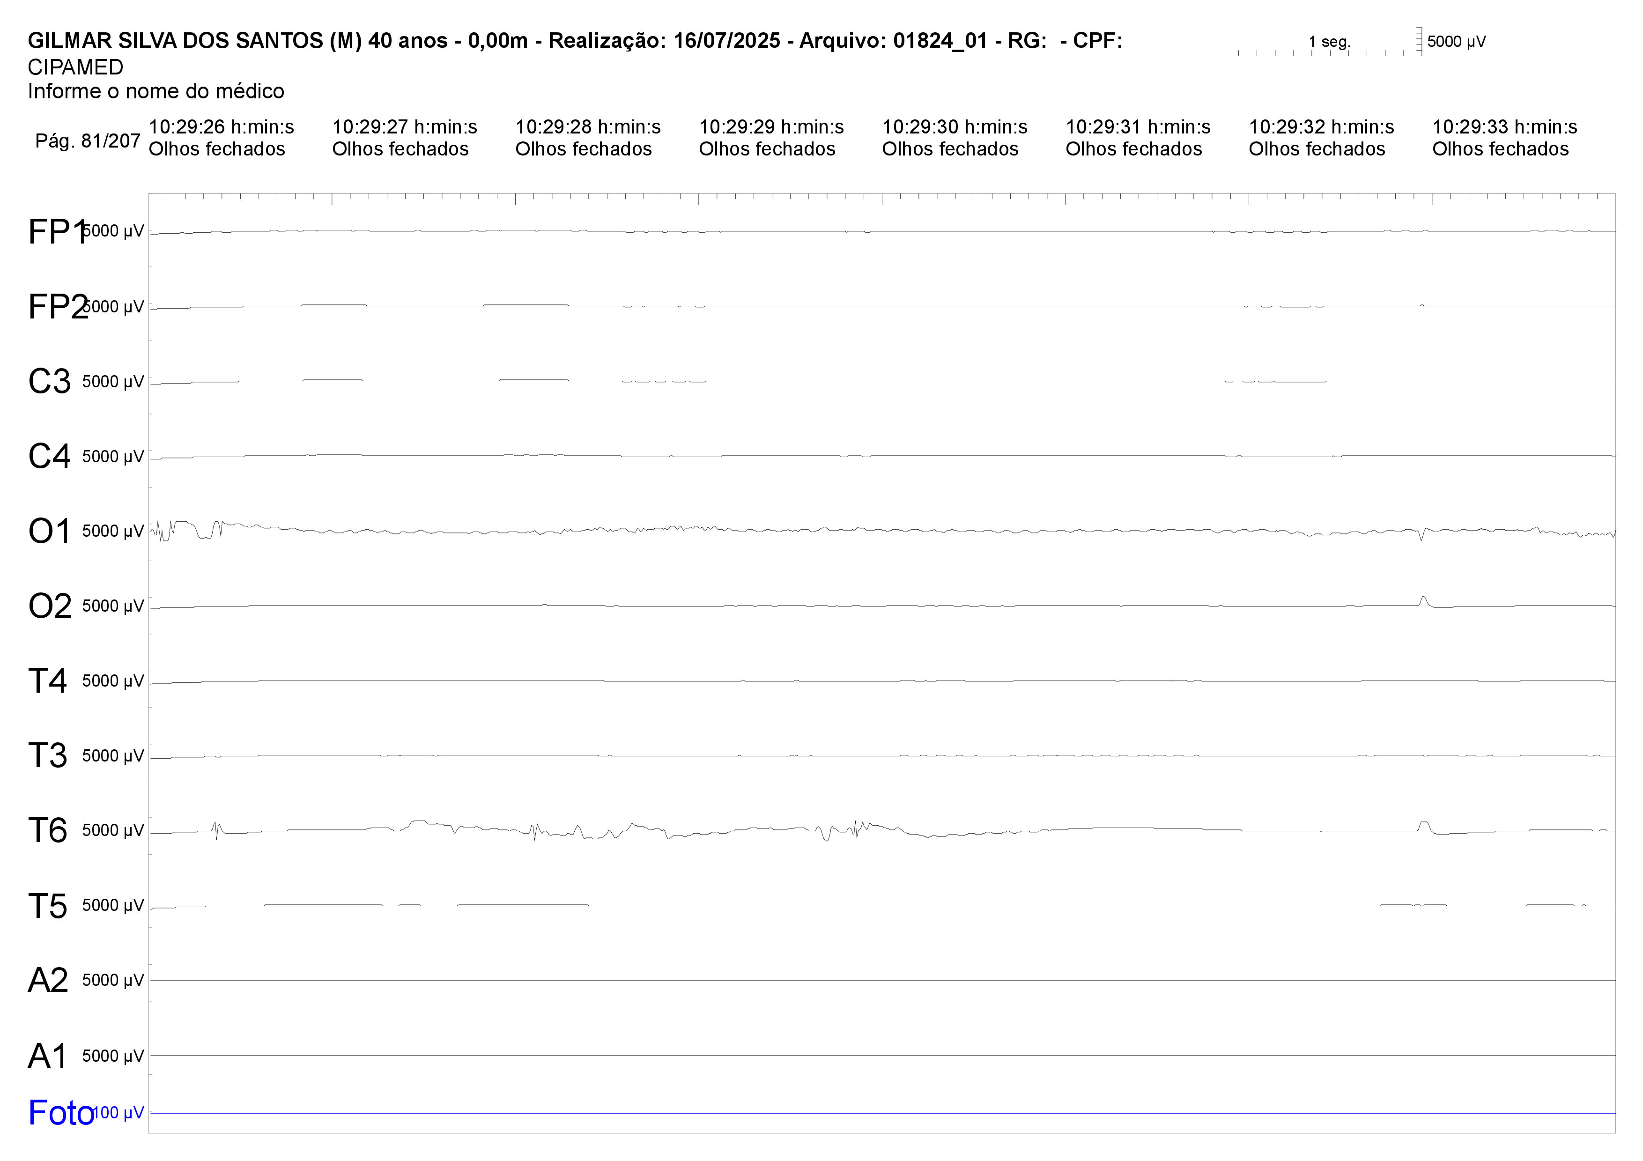Select the A1 channel label
The height and width of the screenshot is (1161, 1643).
tap(48, 1057)
